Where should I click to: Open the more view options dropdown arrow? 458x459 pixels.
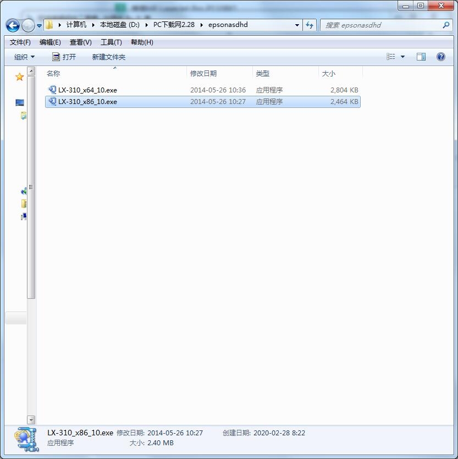pyautogui.click(x=402, y=57)
